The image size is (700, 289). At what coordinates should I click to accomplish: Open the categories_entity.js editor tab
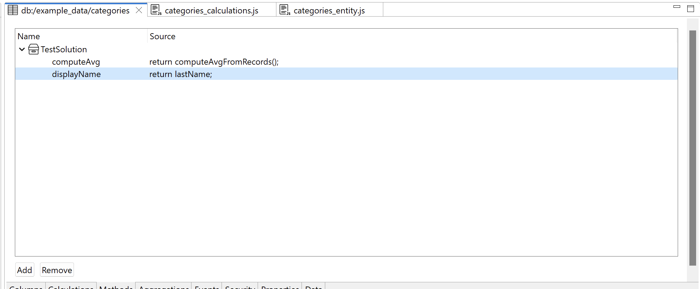(329, 10)
